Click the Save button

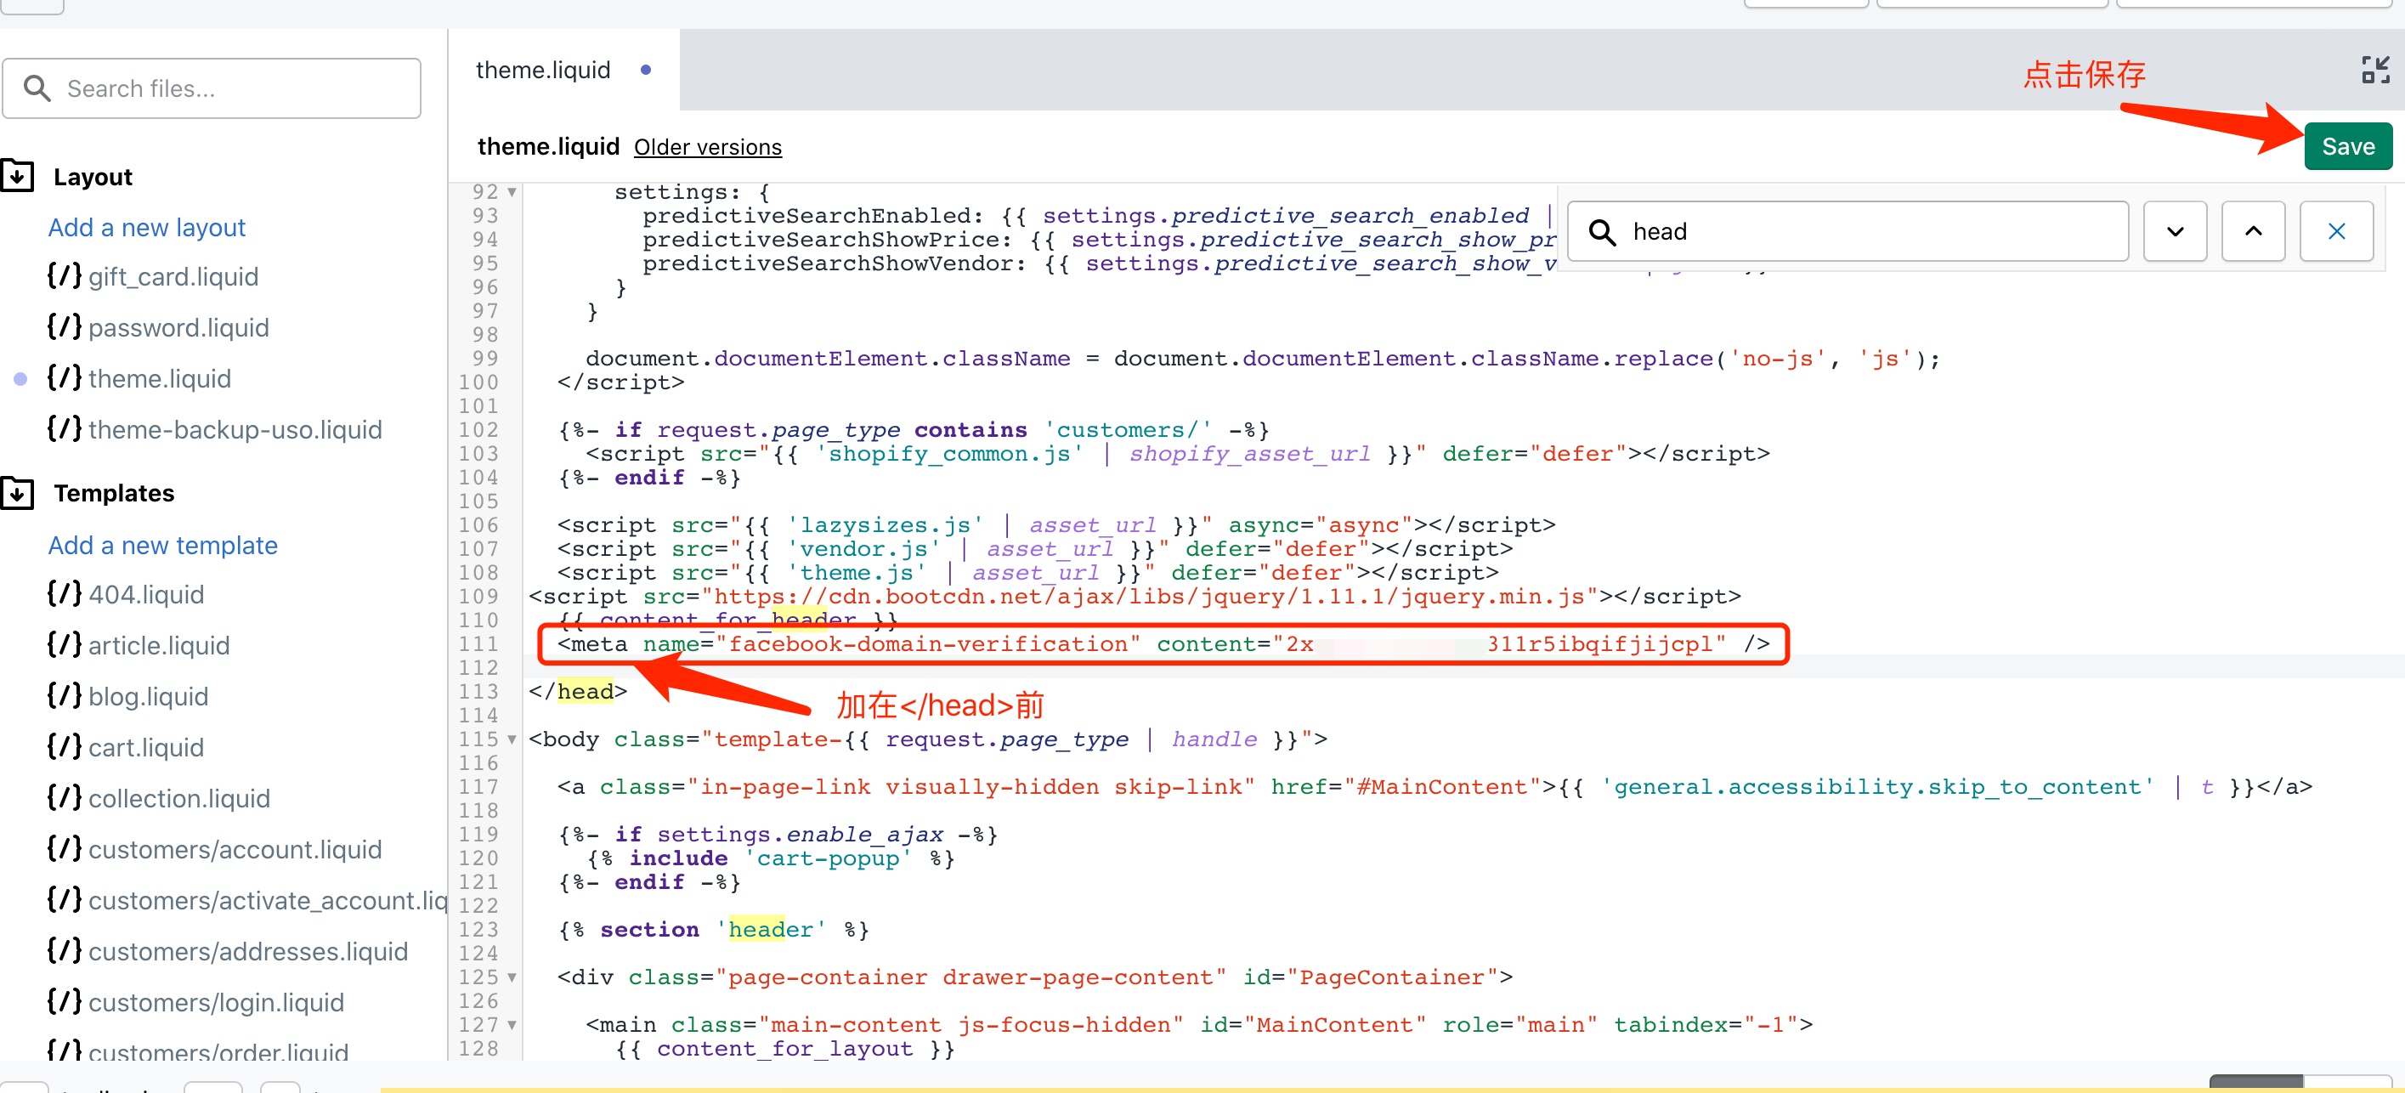tap(2347, 146)
